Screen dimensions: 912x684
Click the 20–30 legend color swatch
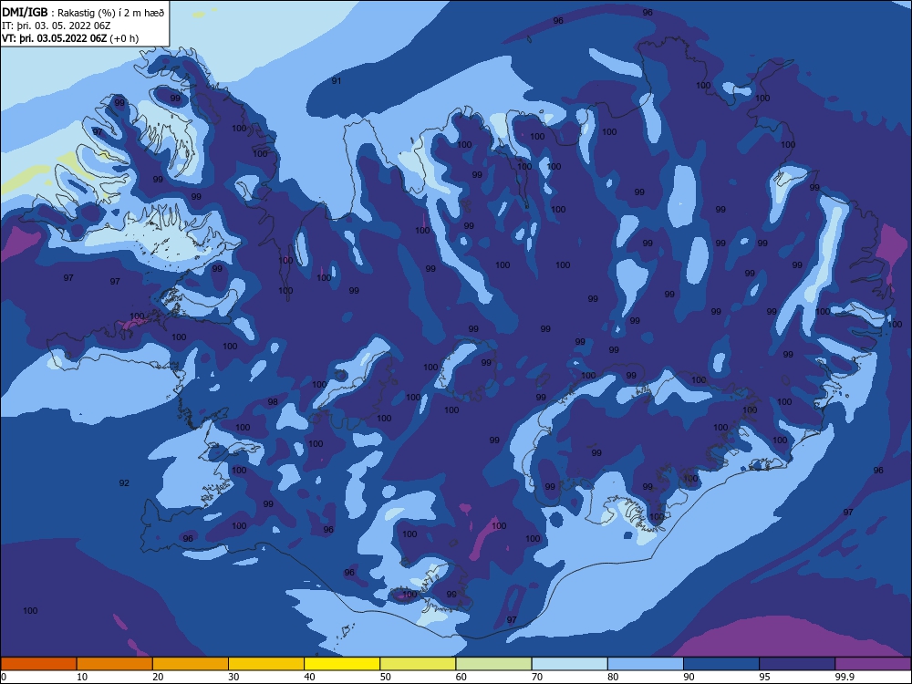tap(191, 664)
